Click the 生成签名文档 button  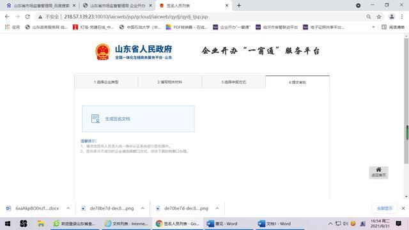point(138,119)
